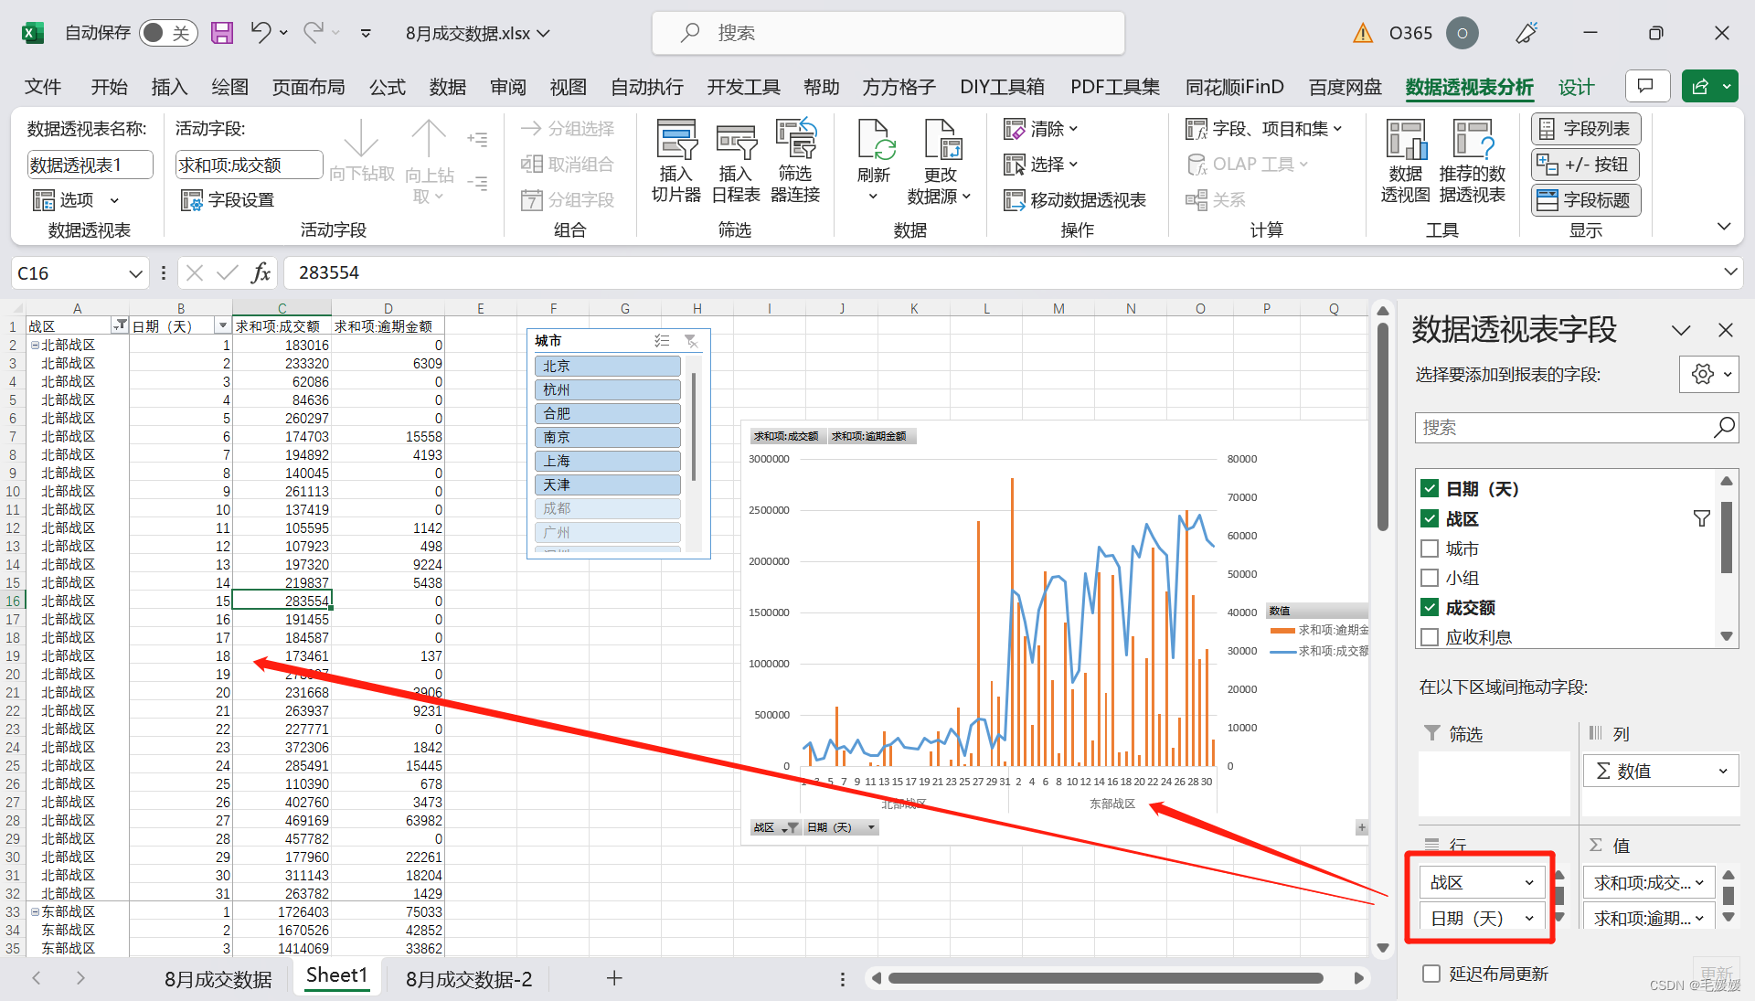Toggle +/- Buttons display
This screenshot has width=1755, height=1001.
pyautogui.click(x=1586, y=165)
